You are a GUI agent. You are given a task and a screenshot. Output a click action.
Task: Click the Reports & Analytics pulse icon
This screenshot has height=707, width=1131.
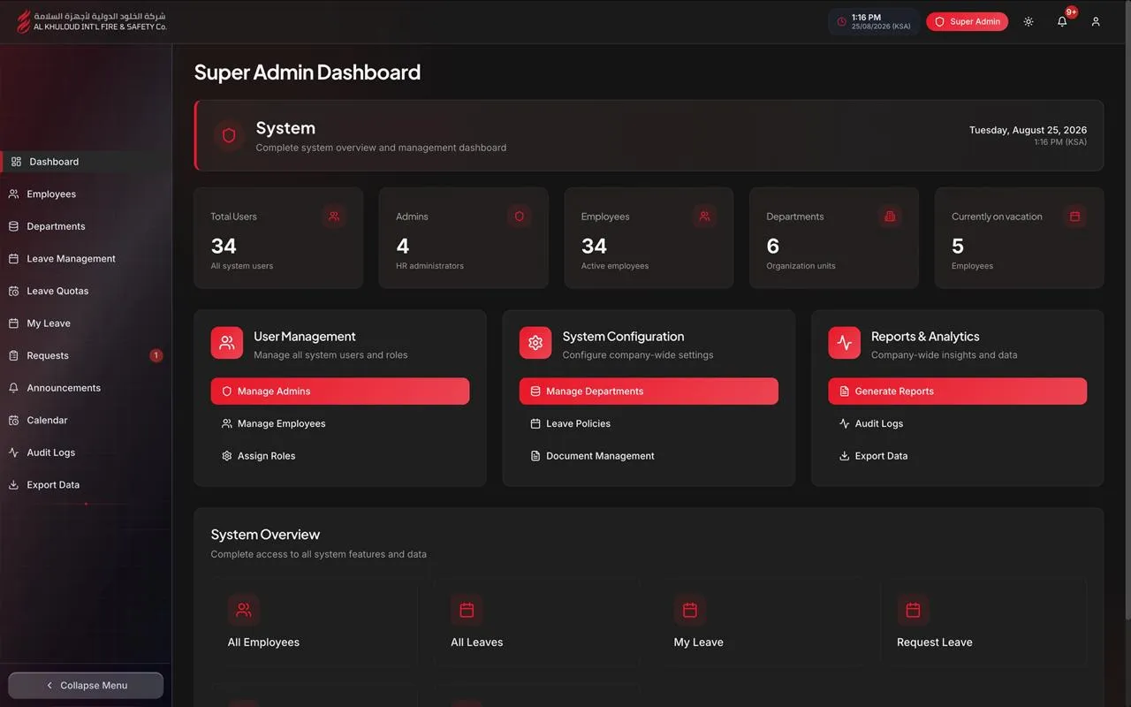pyautogui.click(x=844, y=343)
